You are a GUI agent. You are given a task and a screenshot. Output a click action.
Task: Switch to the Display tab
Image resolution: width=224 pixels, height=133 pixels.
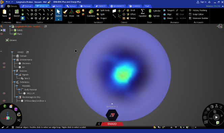click(x=27, y=6)
